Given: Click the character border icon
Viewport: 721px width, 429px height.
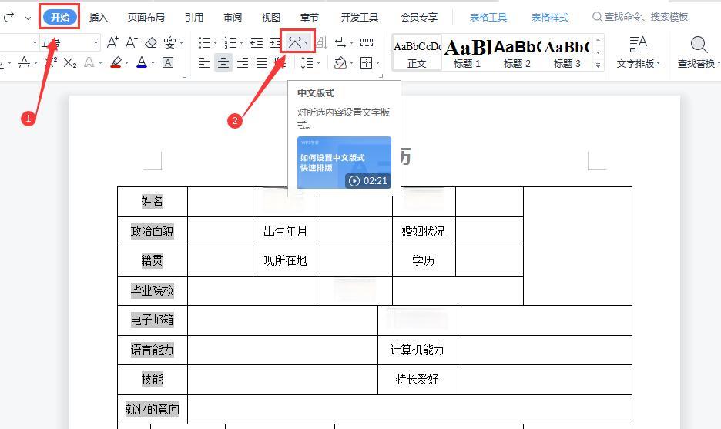Looking at the screenshot, I should 168,63.
